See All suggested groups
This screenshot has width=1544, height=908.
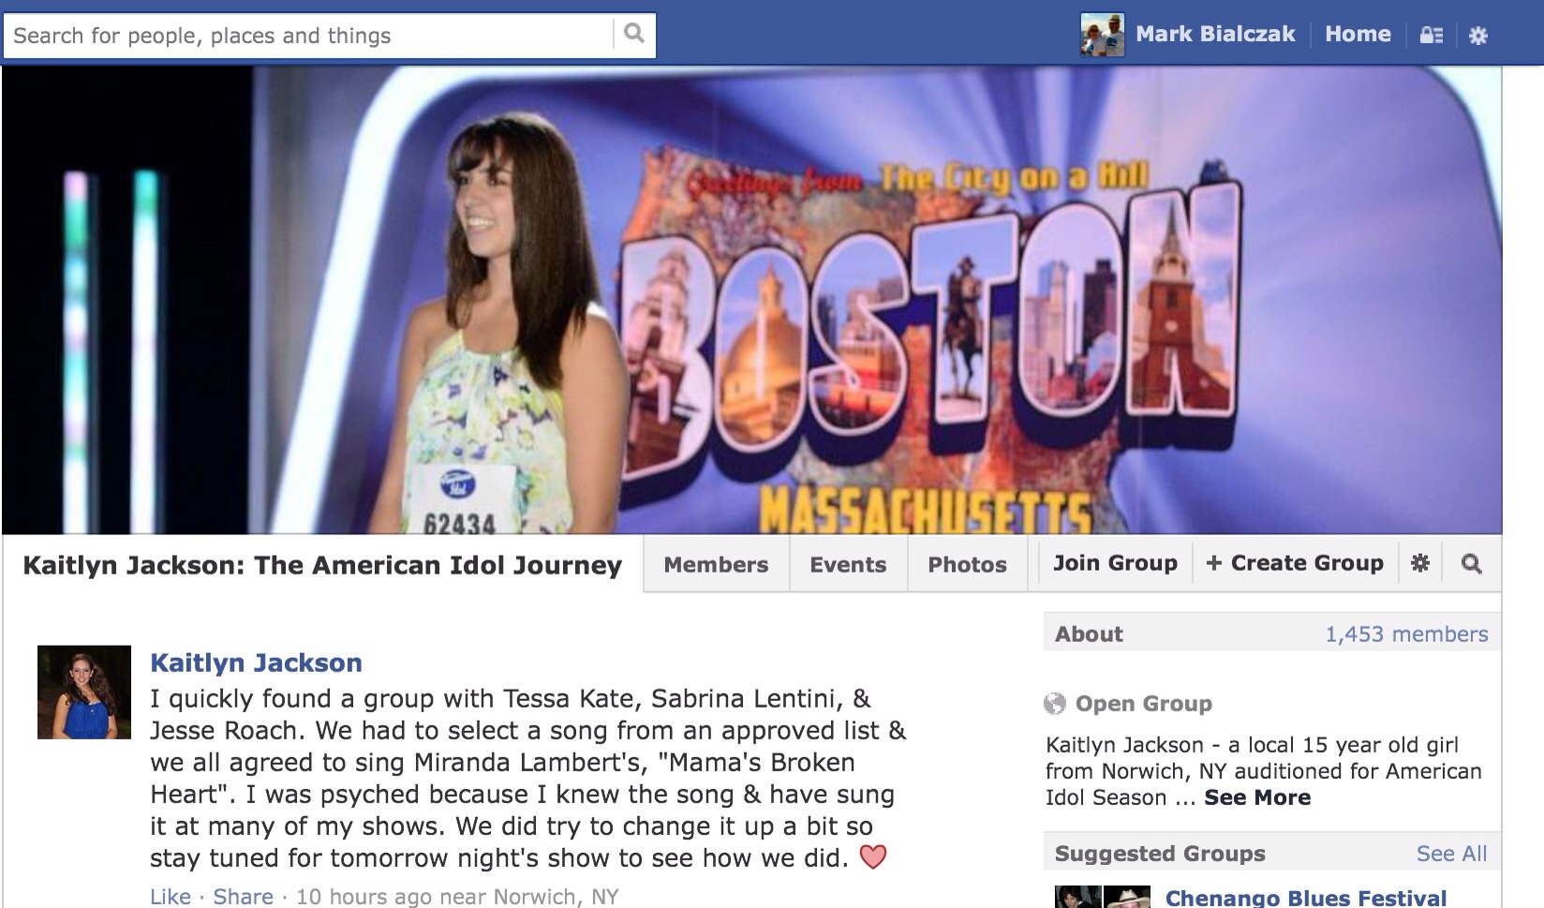(x=1451, y=854)
